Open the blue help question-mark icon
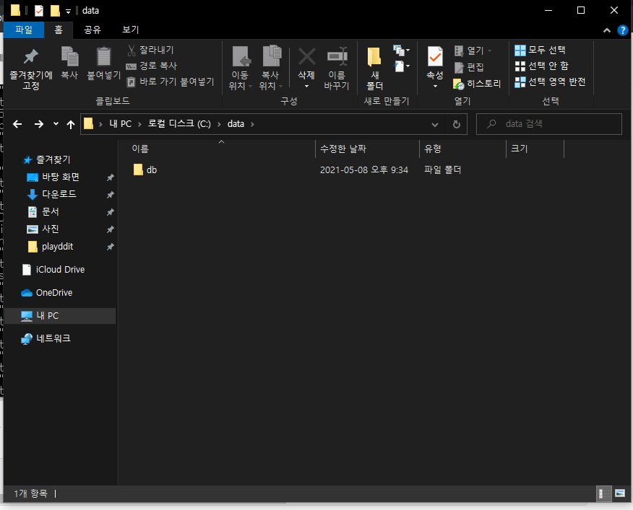This screenshot has width=633, height=510. click(622, 30)
